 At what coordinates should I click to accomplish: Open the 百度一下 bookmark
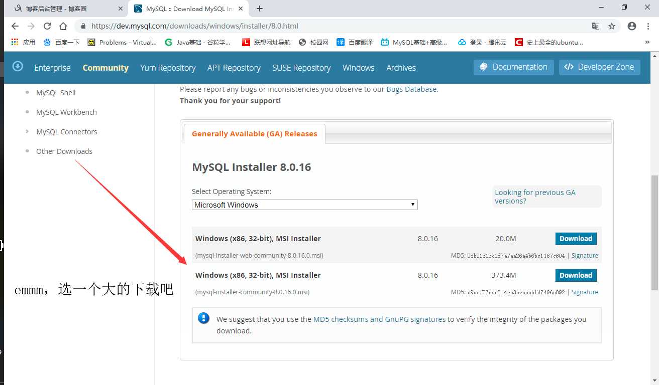pos(61,43)
